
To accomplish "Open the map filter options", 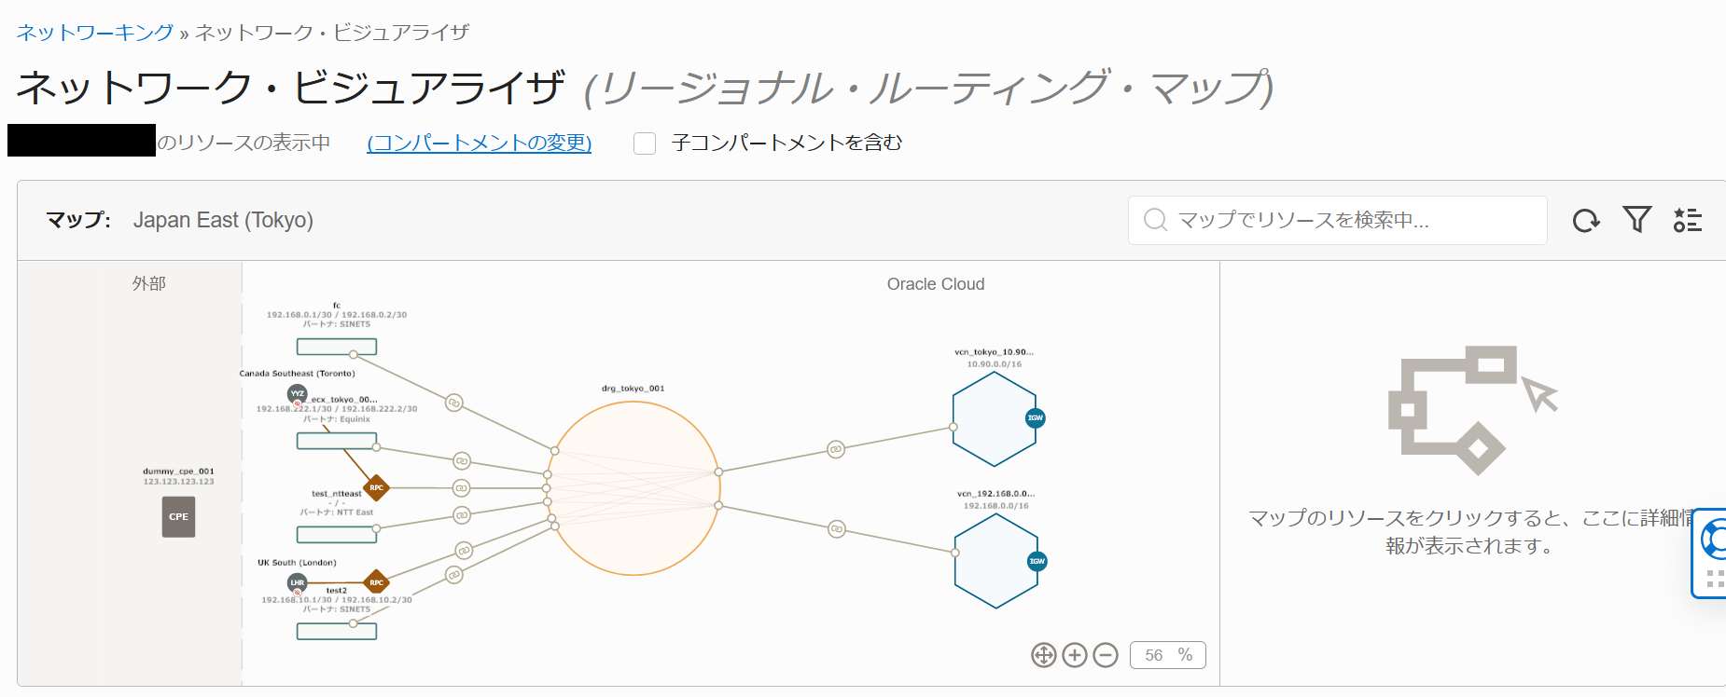I will coord(1637,220).
